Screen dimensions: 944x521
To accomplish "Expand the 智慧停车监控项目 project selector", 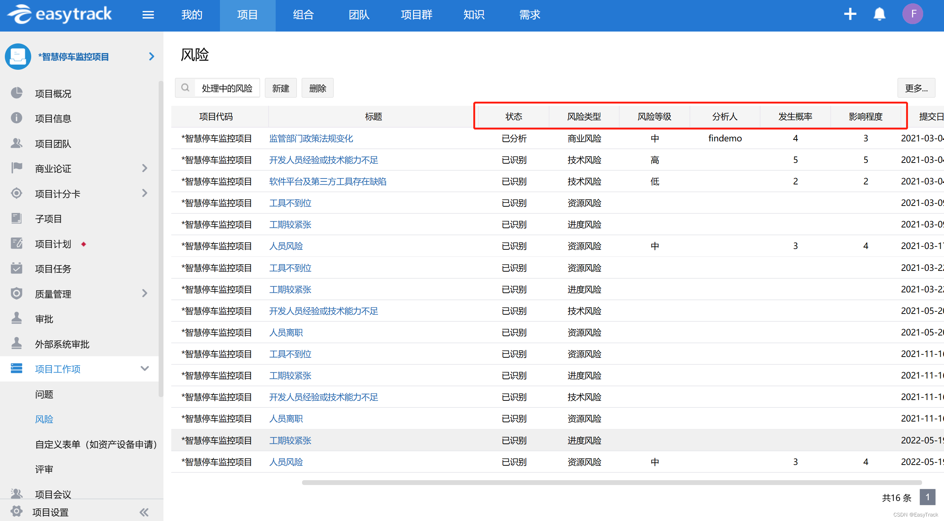I will click(151, 56).
